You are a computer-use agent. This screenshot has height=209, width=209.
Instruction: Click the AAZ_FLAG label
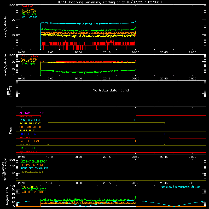pyautogui.click(x=26, y=144)
